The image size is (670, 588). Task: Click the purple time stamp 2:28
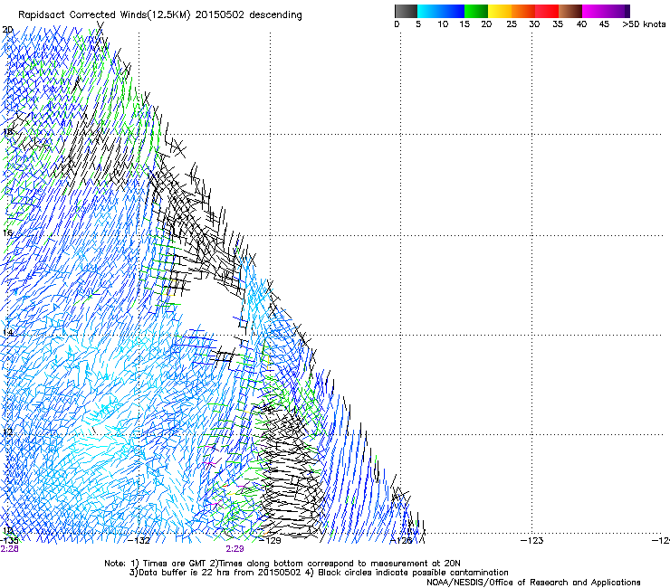[9, 549]
